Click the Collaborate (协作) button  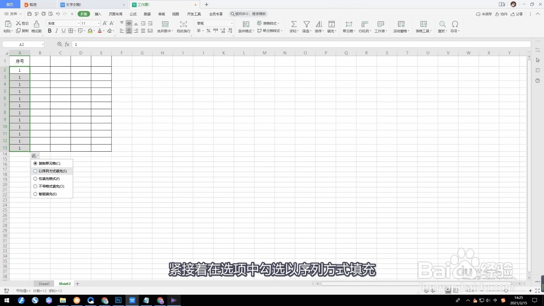tap(502, 14)
